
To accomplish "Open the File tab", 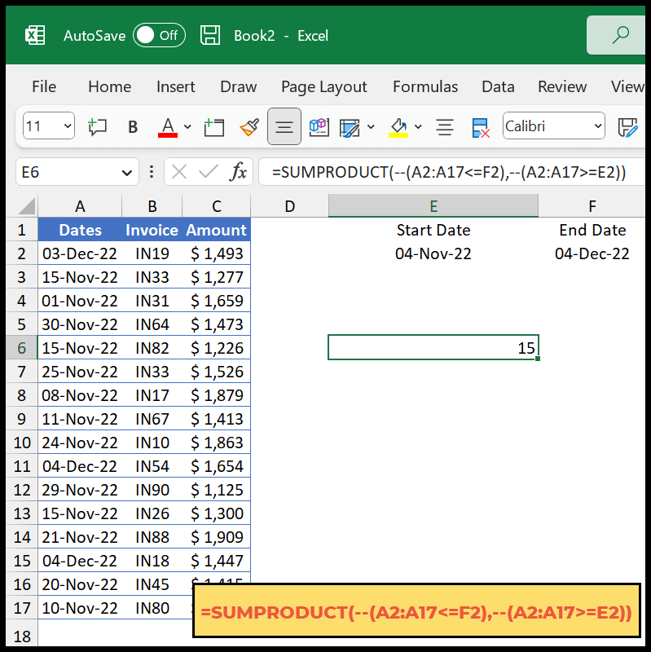I will click(x=44, y=86).
